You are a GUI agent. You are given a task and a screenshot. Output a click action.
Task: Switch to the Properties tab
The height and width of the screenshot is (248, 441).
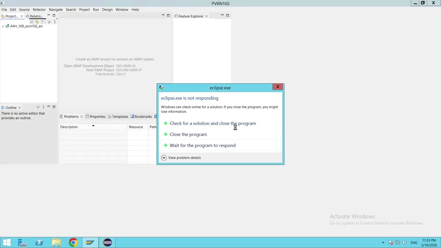tap(95, 117)
